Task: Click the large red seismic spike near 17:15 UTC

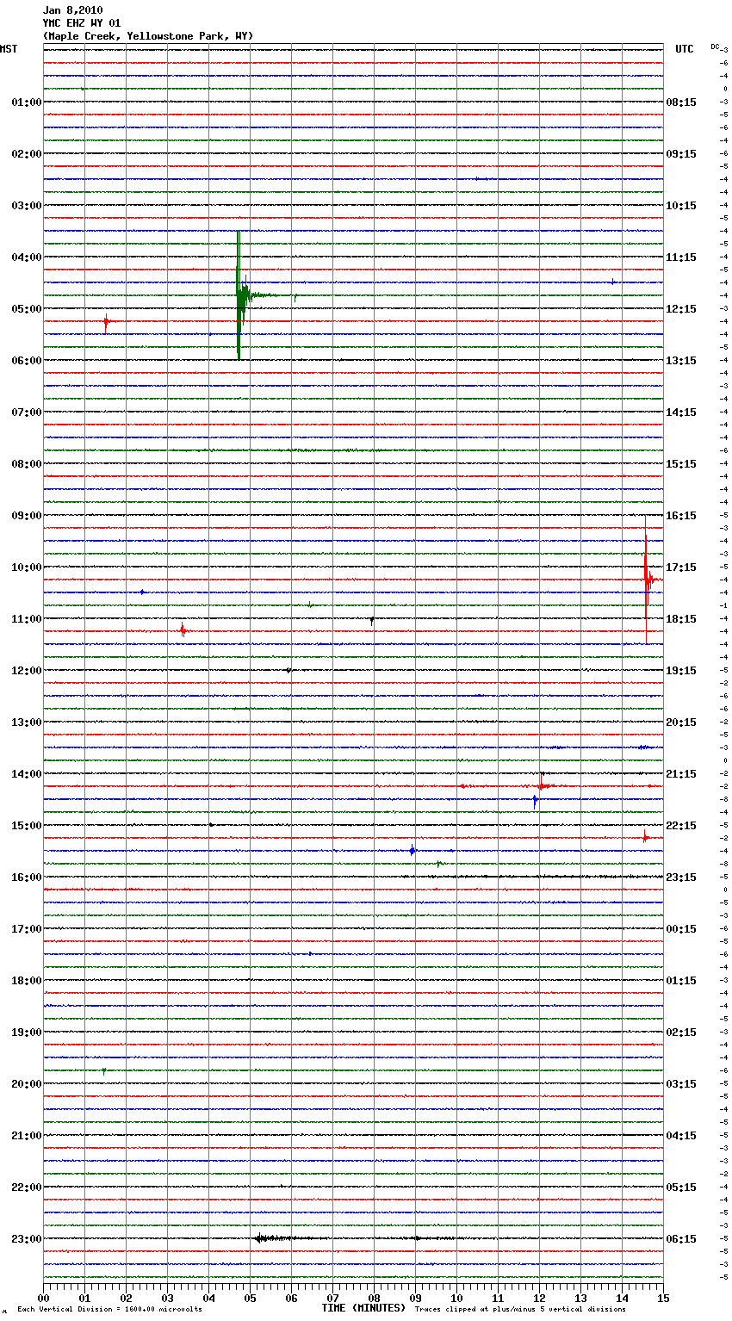Action: pyautogui.click(x=646, y=580)
